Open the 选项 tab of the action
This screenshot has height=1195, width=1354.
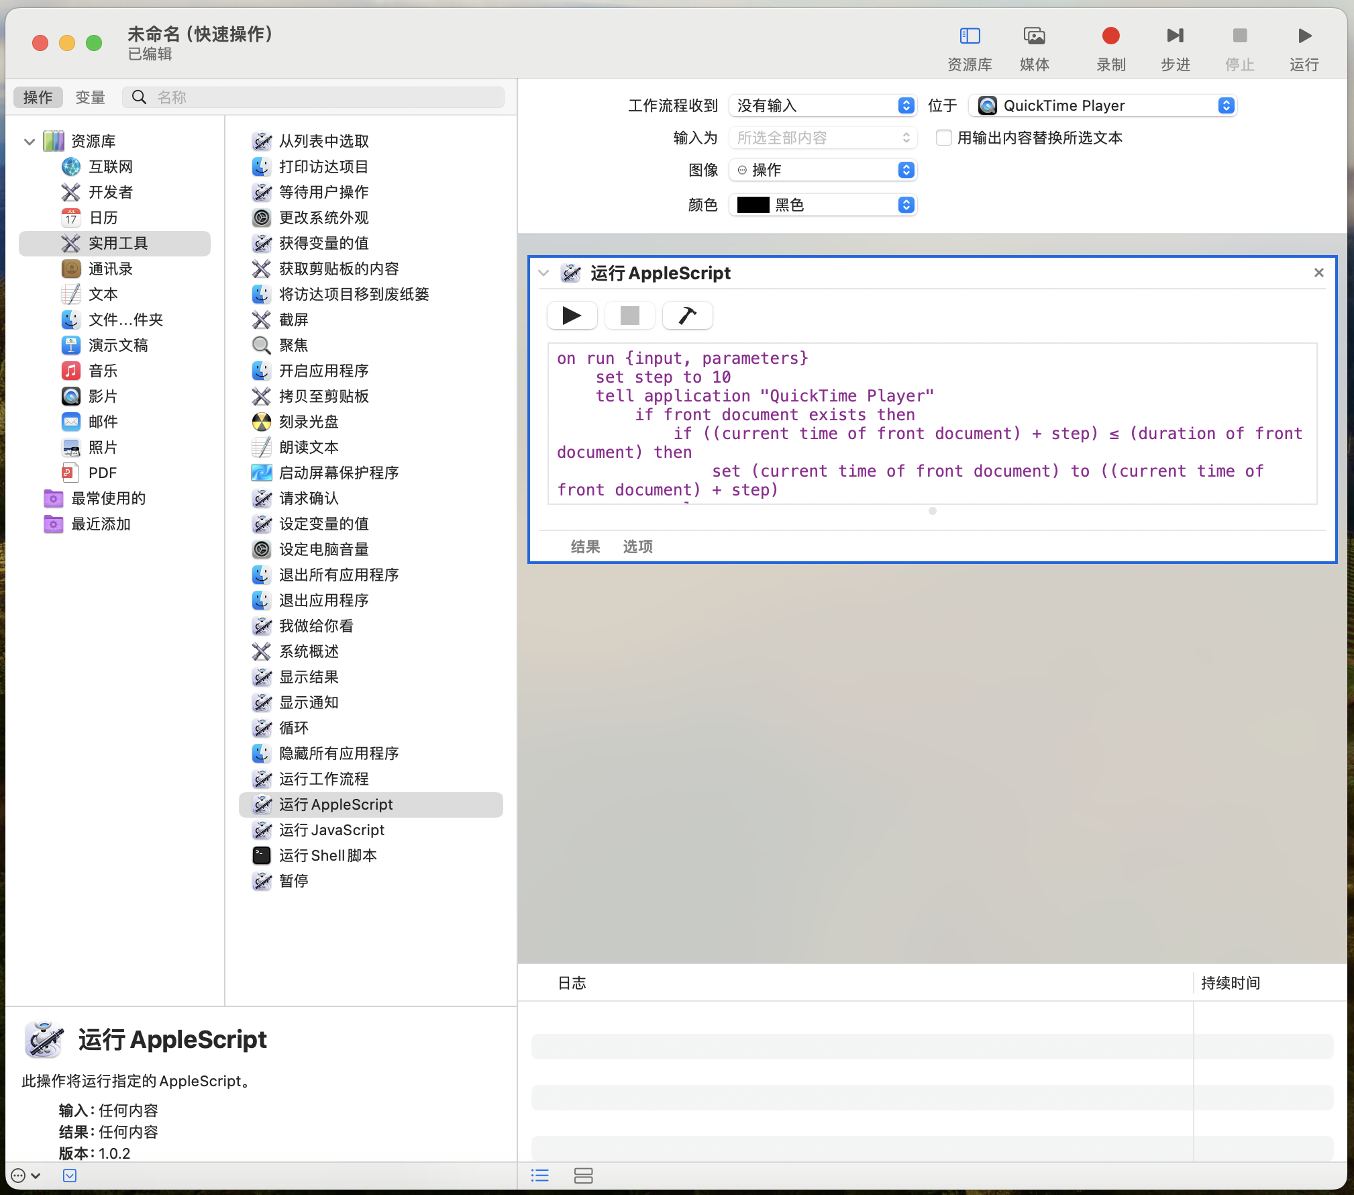coord(637,546)
